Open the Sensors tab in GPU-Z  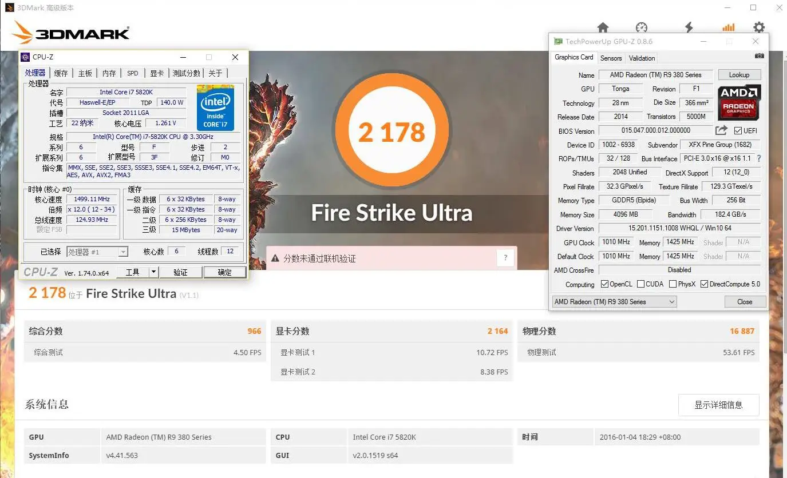pos(611,58)
